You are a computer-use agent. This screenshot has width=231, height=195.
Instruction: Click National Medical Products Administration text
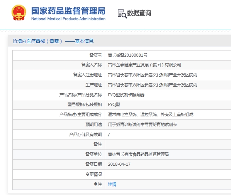(68, 19)
